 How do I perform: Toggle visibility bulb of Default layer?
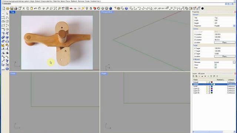(207, 82)
